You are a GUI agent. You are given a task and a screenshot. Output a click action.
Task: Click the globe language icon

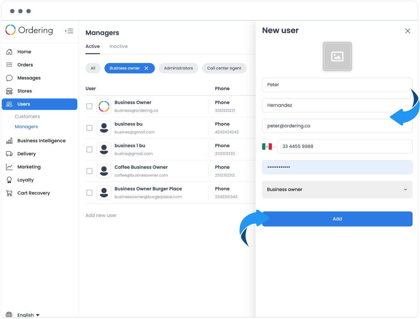click(9, 315)
